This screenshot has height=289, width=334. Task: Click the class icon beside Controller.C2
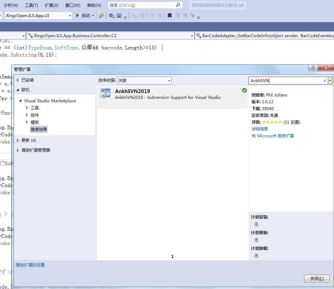pos(30,35)
